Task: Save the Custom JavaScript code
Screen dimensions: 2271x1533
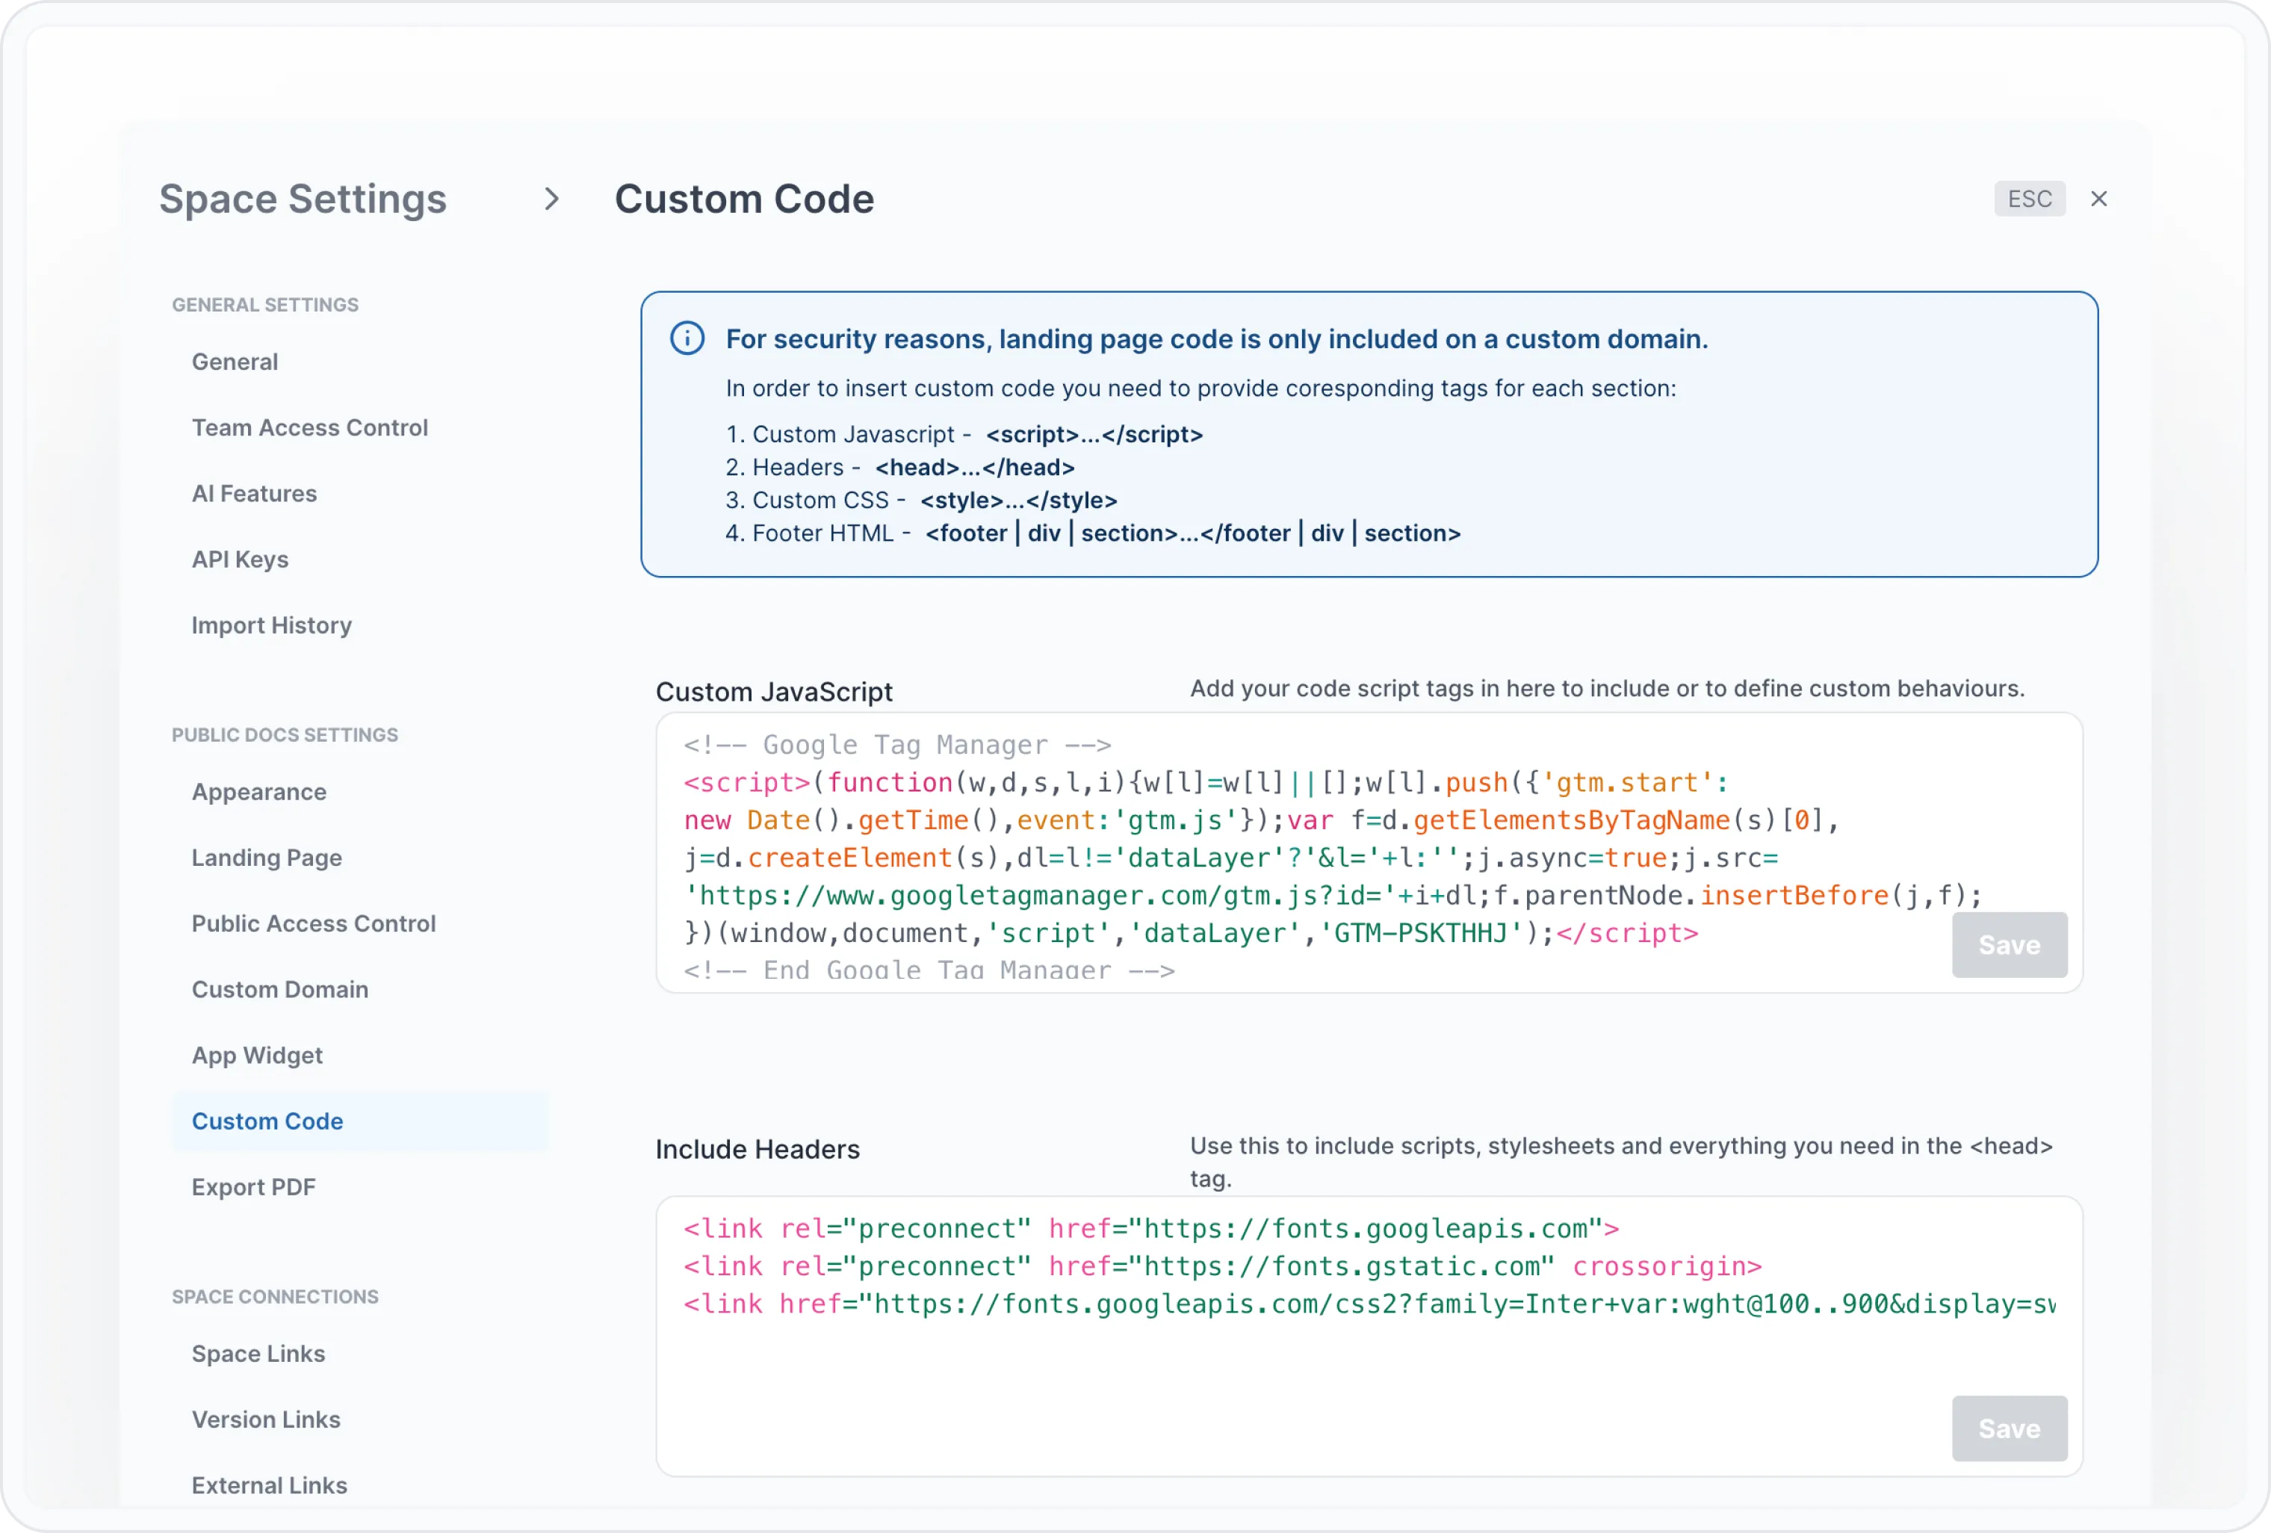Action: (x=2009, y=946)
